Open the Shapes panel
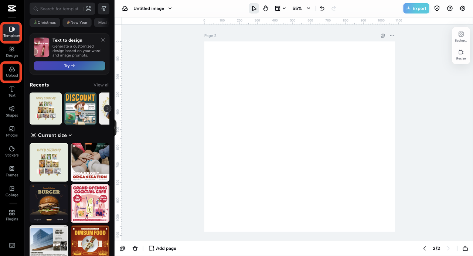 [x=12, y=112]
